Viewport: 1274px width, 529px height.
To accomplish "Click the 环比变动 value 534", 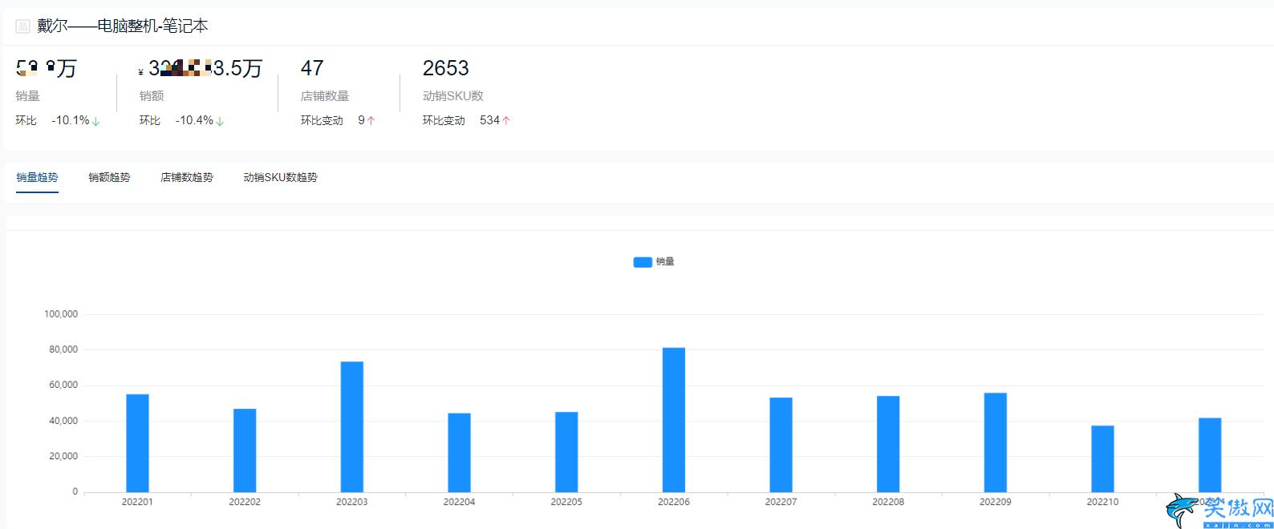I will [490, 121].
